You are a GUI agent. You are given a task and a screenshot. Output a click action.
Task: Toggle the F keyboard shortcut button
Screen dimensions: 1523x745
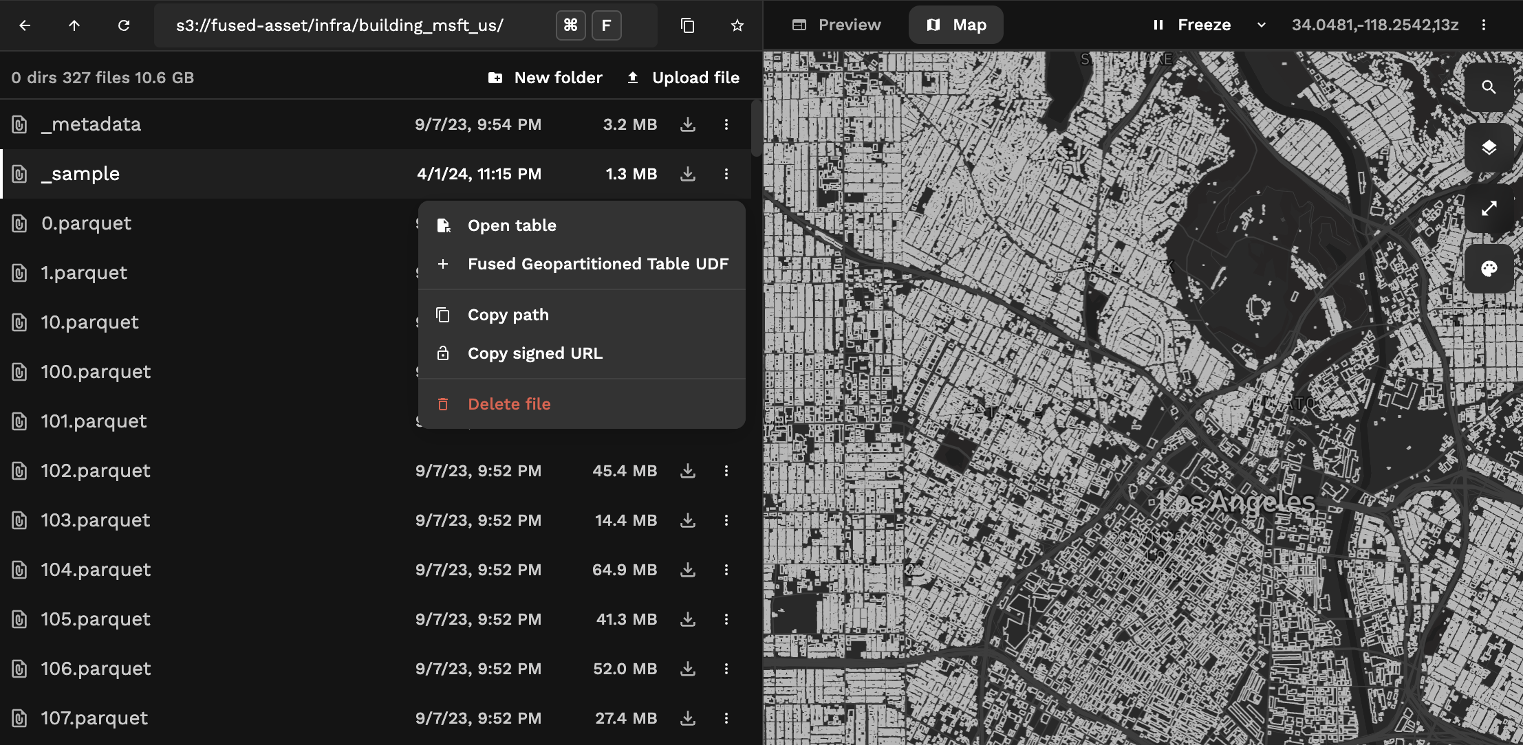click(x=606, y=25)
